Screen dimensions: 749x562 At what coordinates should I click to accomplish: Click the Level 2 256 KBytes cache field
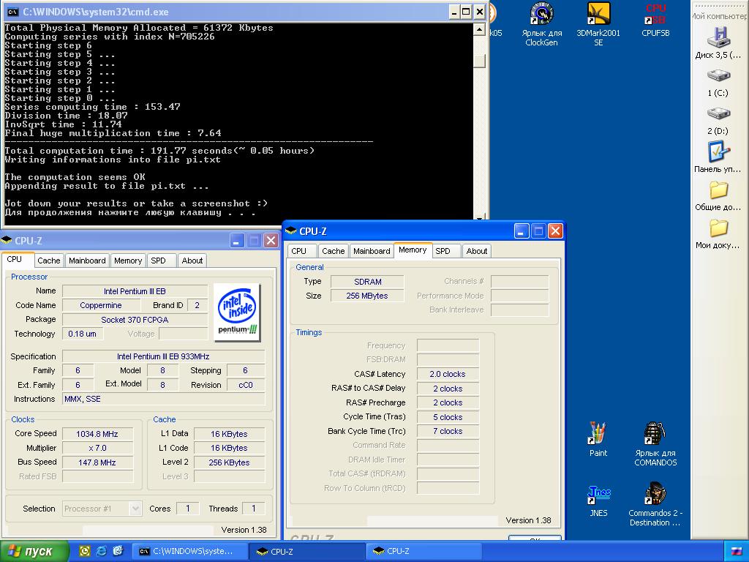pyautogui.click(x=229, y=462)
